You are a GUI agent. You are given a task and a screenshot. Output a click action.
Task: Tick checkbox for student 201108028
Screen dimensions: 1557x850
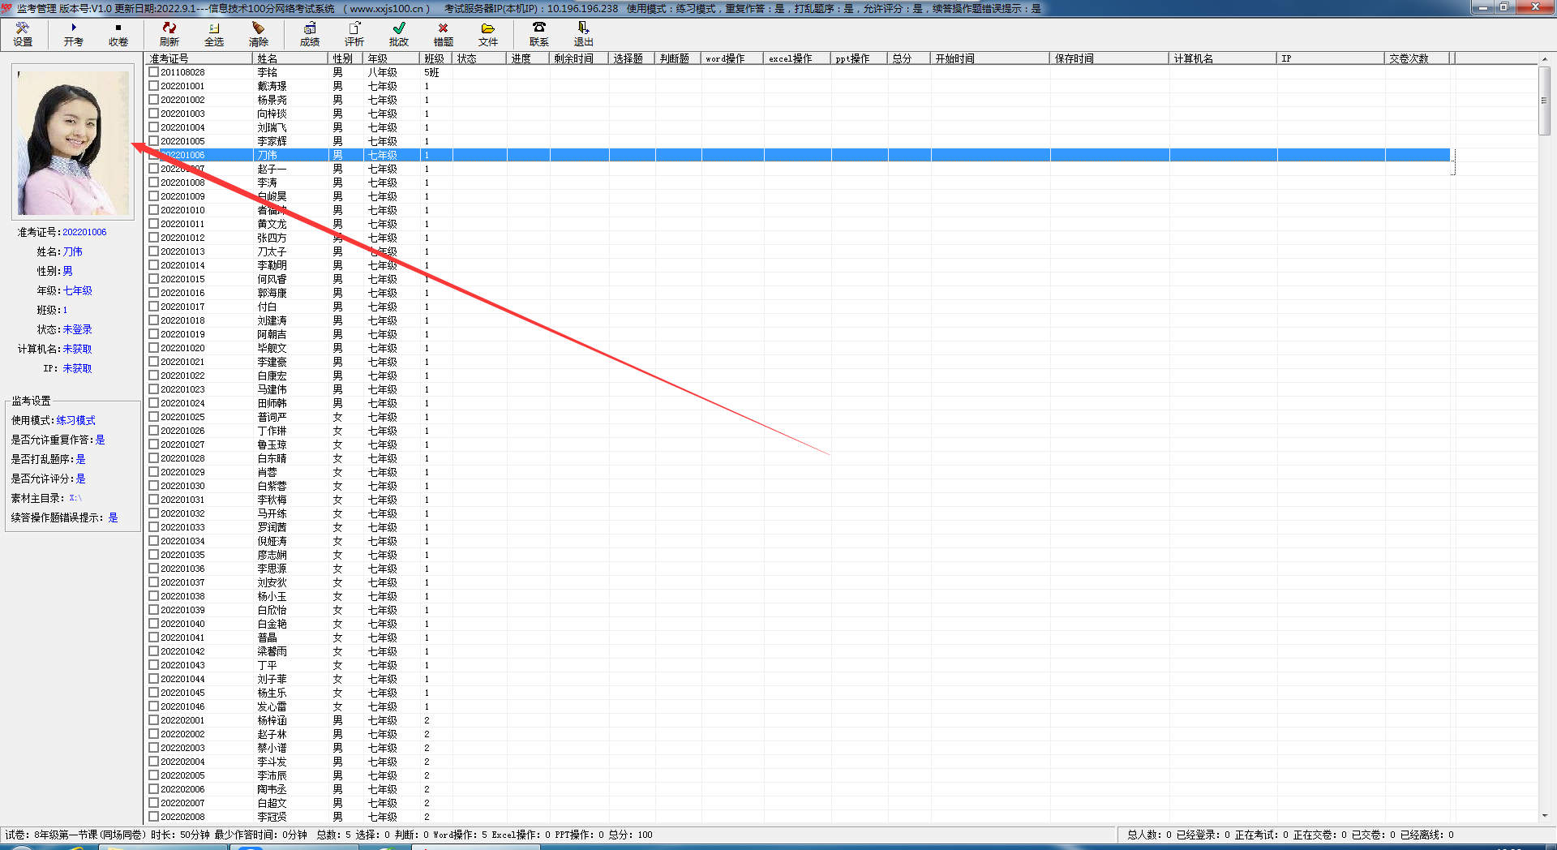(154, 72)
